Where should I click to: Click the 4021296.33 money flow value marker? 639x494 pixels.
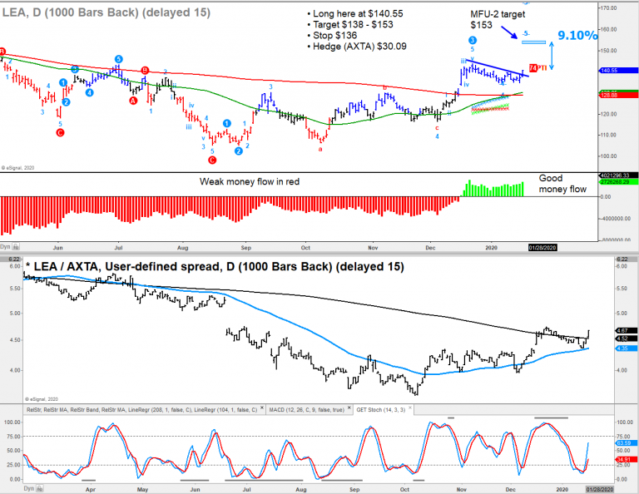(619, 175)
